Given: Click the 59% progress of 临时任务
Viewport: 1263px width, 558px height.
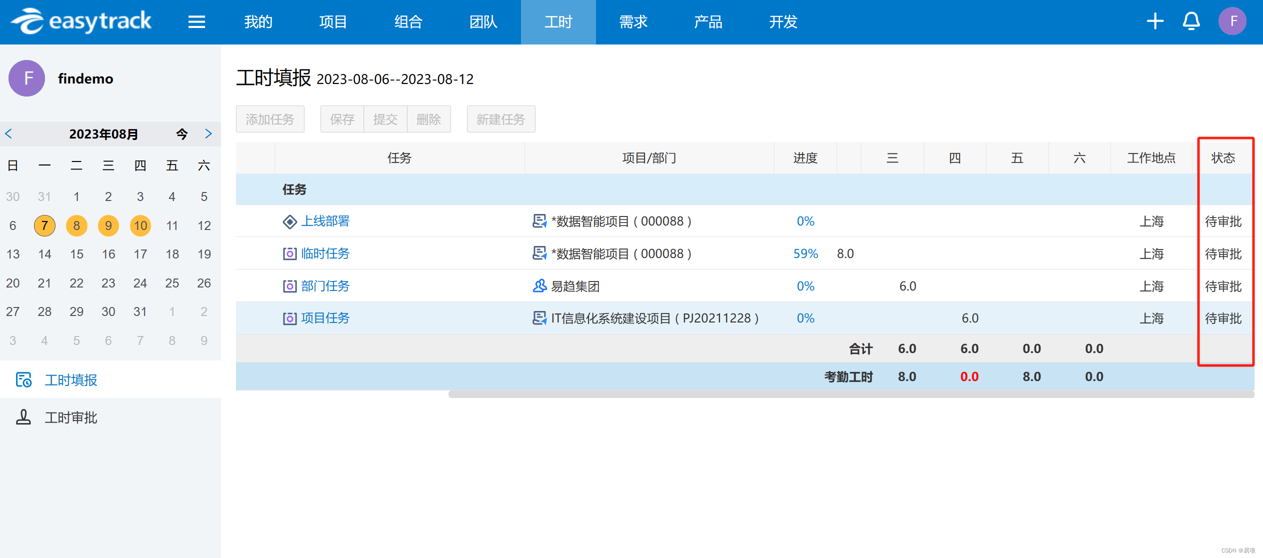Looking at the screenshot, I should (805, 253).
